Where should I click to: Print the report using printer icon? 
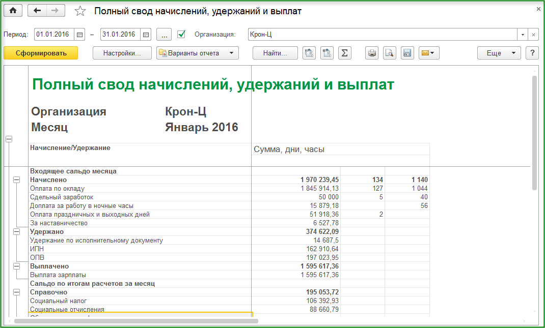372,53
